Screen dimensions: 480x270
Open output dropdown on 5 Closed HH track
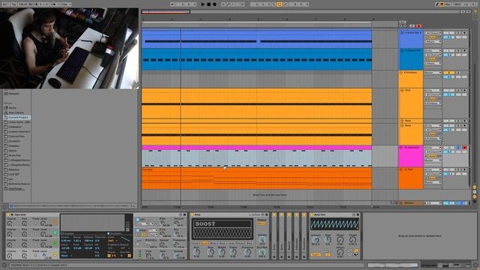[x=433, y=63]
